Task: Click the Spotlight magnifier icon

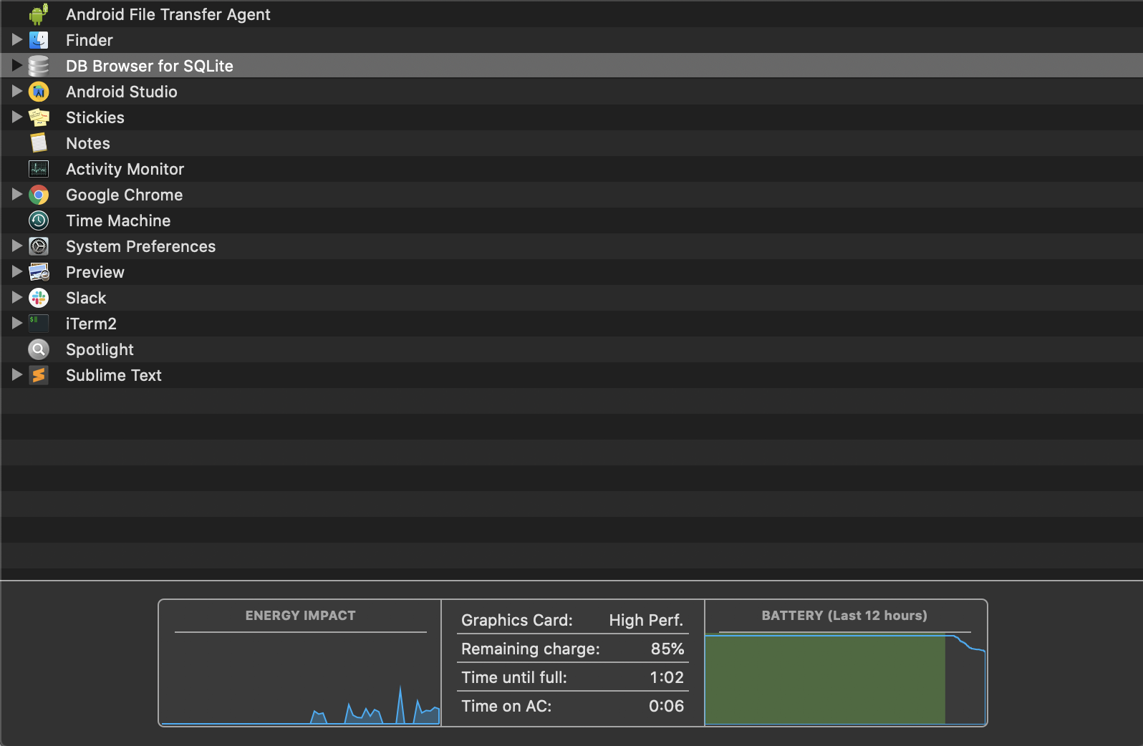Action: (x=39, y=349)
